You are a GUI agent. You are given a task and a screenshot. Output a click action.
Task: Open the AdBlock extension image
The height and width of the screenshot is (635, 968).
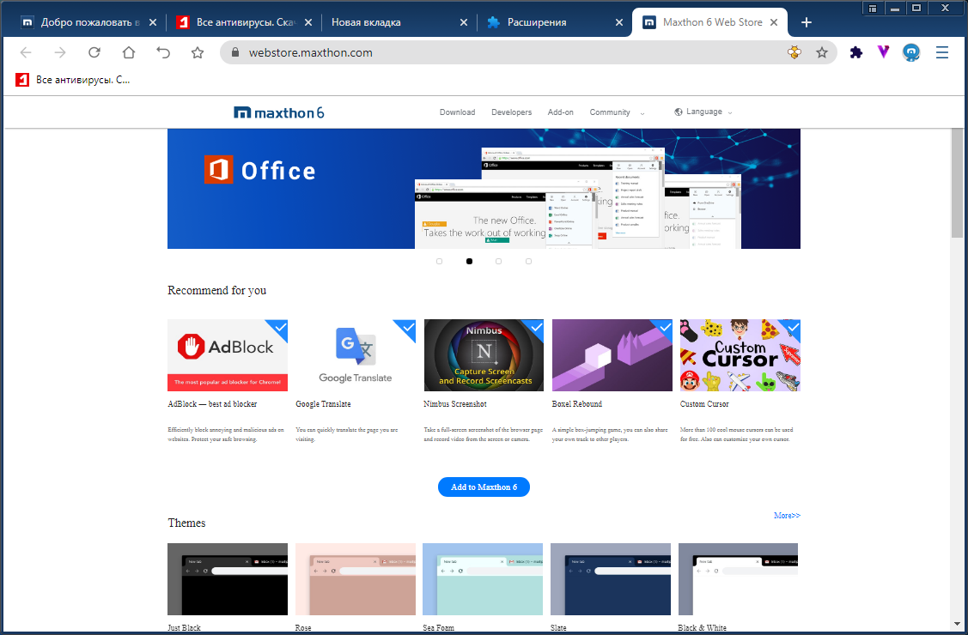point(228,355)
